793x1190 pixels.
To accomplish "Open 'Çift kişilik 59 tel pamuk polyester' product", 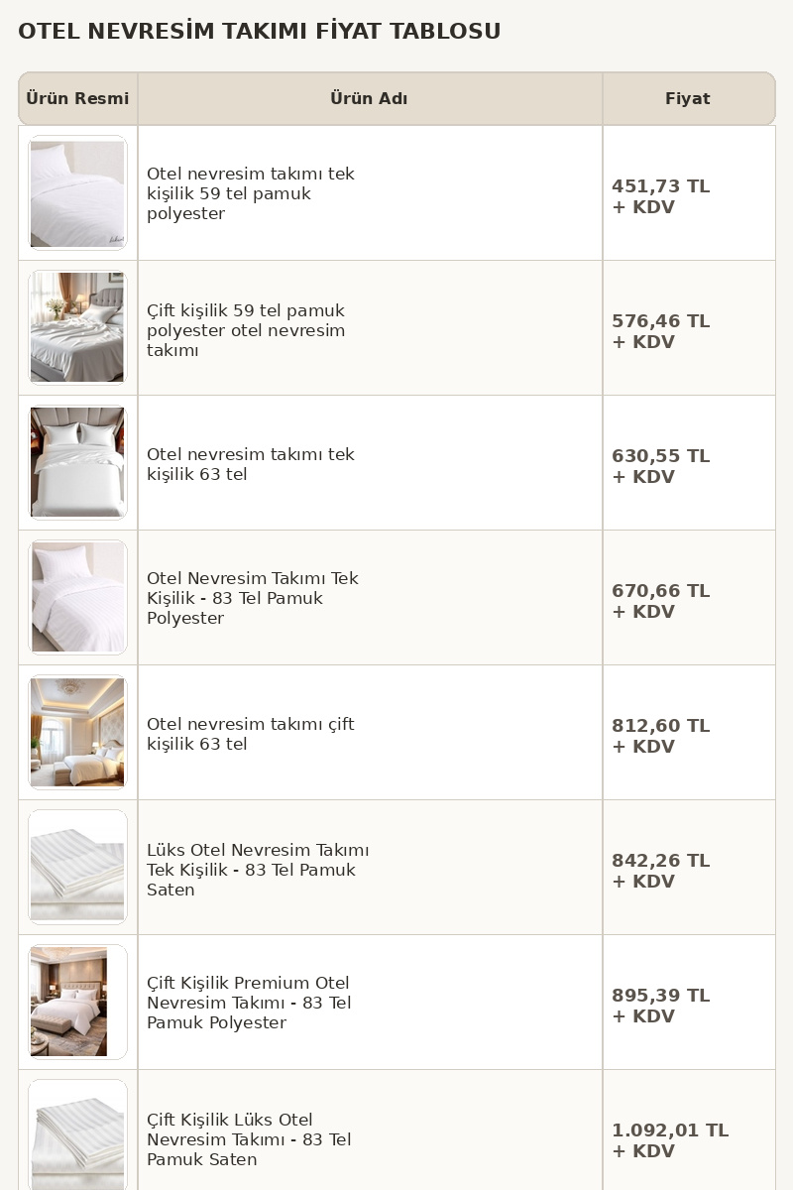I will [246, 330].
